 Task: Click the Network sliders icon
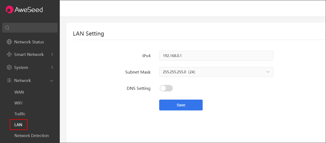pyautogui.click(x=9, y=80)
